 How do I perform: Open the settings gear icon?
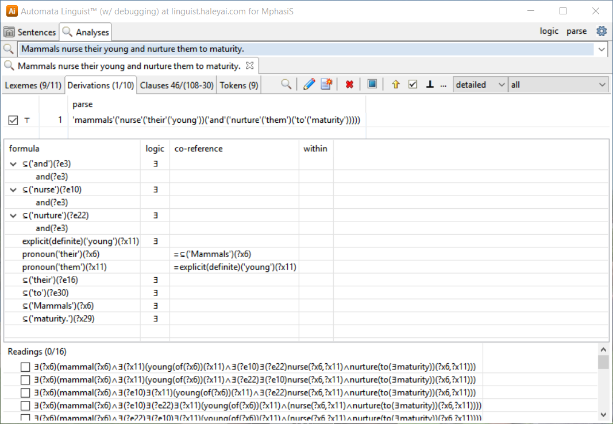point(602,31)
